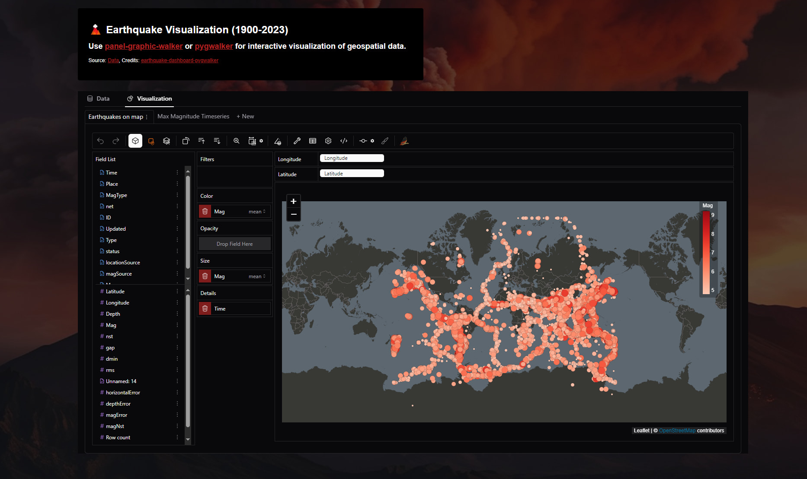Open the mean aggregation dropdown for Color Mag

(x=257, y=211)
